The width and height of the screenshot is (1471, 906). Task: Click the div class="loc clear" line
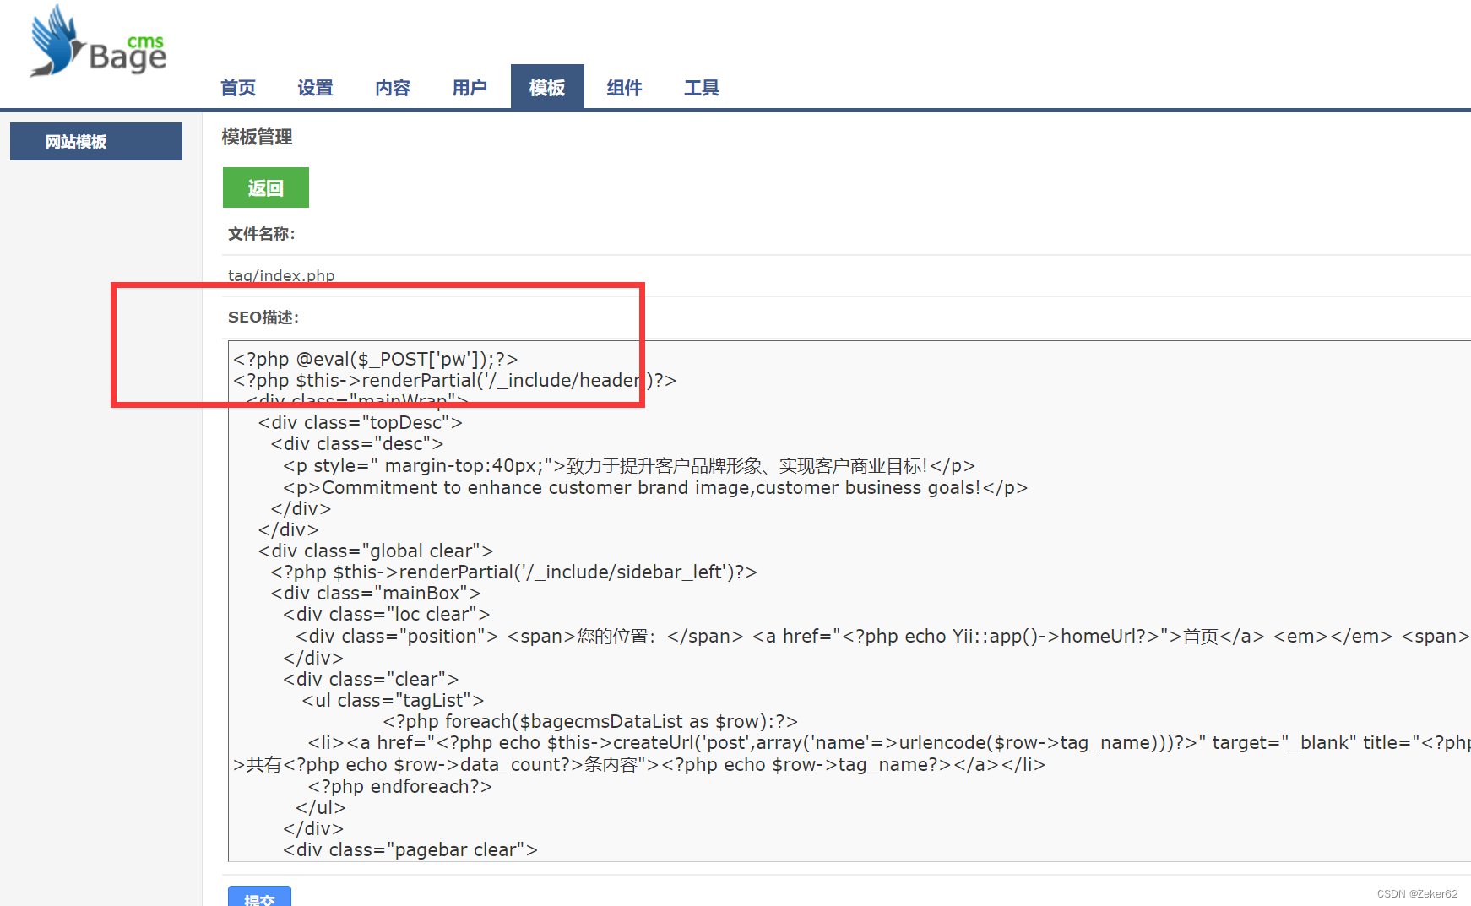pos(387,614)
